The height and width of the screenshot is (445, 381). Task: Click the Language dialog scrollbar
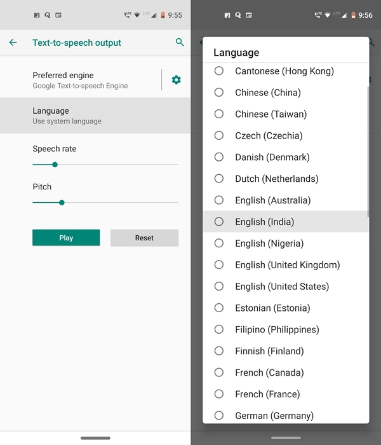[368, 152]
